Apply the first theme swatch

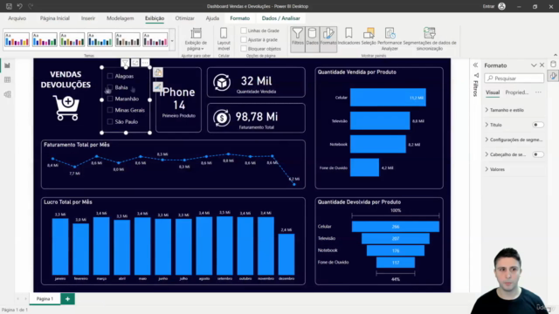(x=17, y=39)
